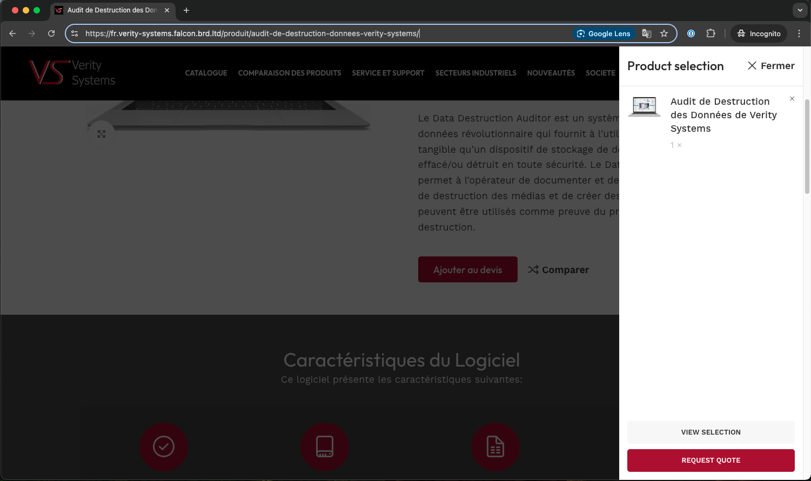Screen dimensions: 811x481
Task: Close the Audit de Destruction tab
Action: tap(167, 10)
